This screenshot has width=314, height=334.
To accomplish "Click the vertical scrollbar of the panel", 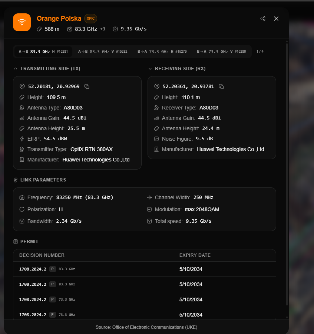I will (x=287, y=174).
